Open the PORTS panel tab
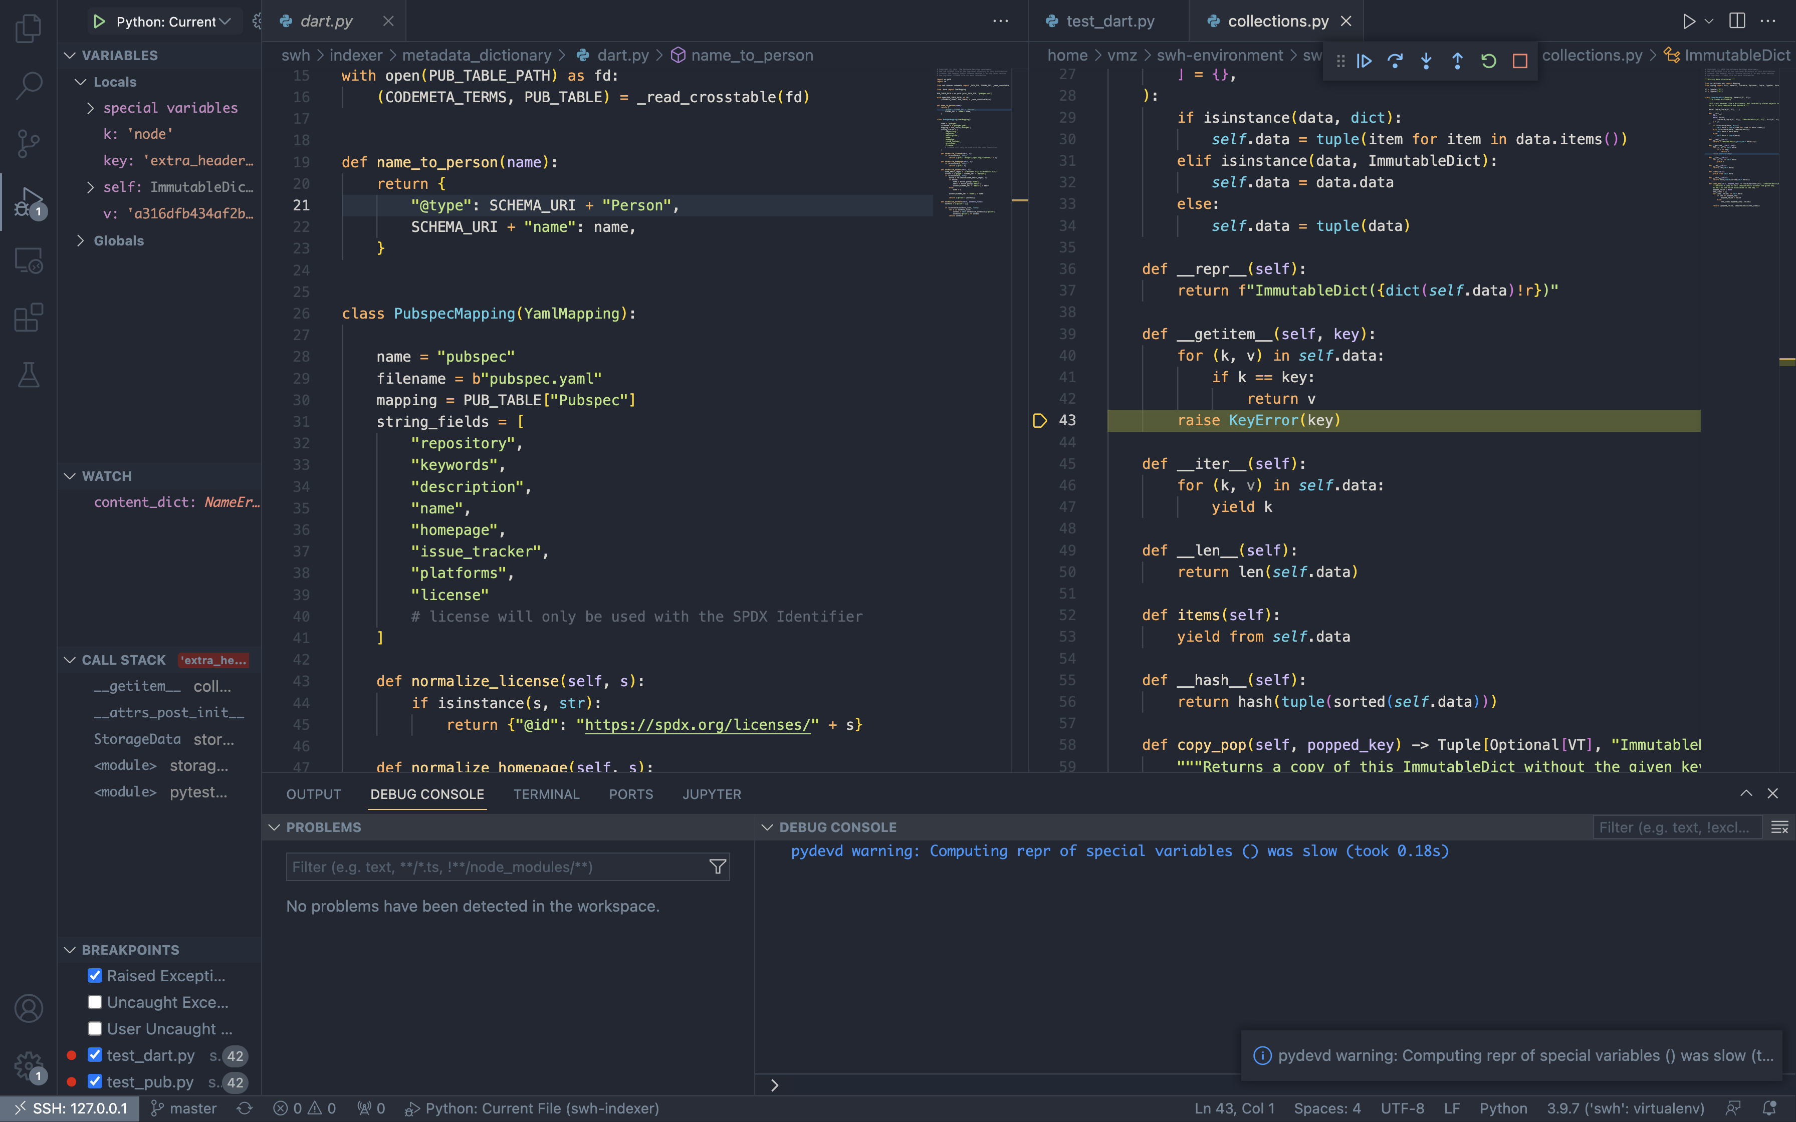Viewport: 1796px width, 1122px height. coord(631,794)
